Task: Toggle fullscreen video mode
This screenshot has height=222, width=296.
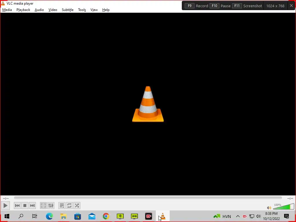Action: coord(43,206)
